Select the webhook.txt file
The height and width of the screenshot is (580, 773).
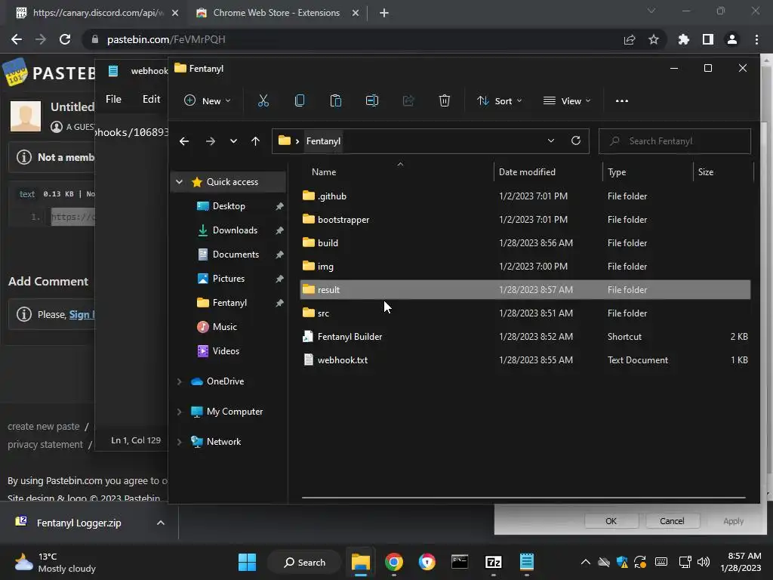(525, 360)
